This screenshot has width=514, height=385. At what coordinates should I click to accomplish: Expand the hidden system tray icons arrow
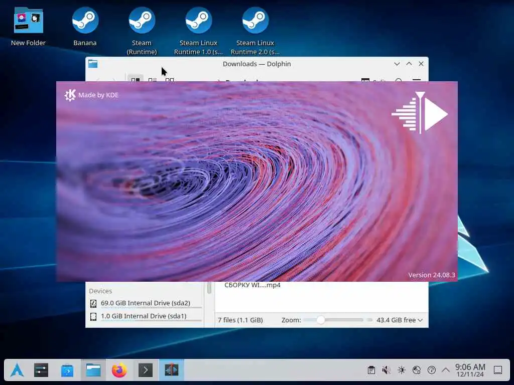point(446,370)
